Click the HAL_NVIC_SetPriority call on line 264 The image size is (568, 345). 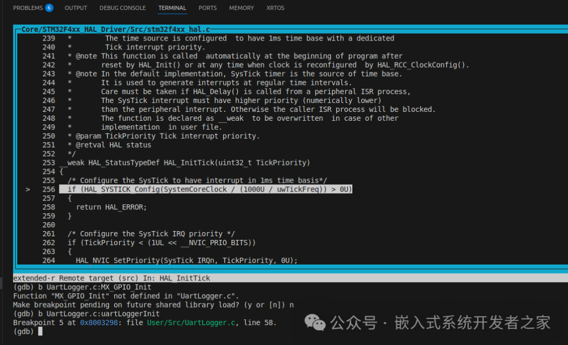(187, 261)
